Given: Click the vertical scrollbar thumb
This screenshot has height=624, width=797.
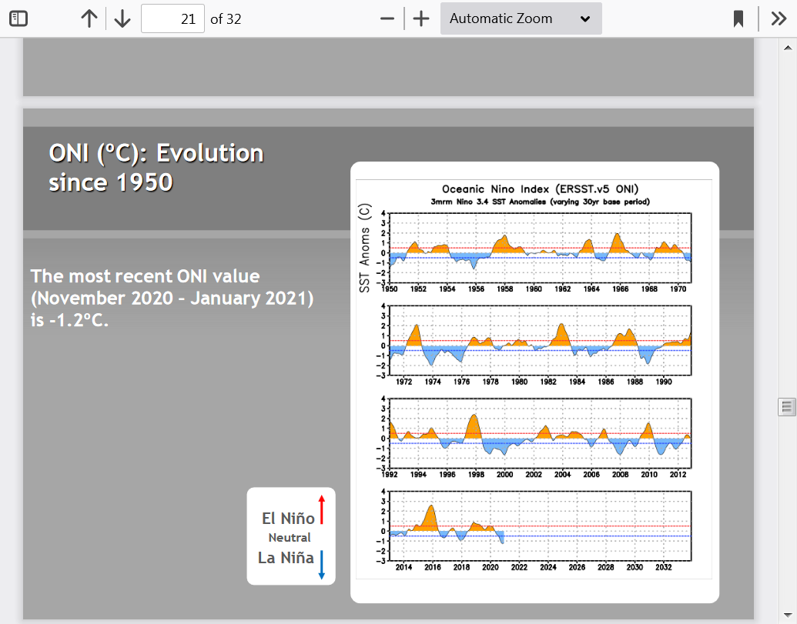Looking at the screenshot, I should tap(786, 406).
